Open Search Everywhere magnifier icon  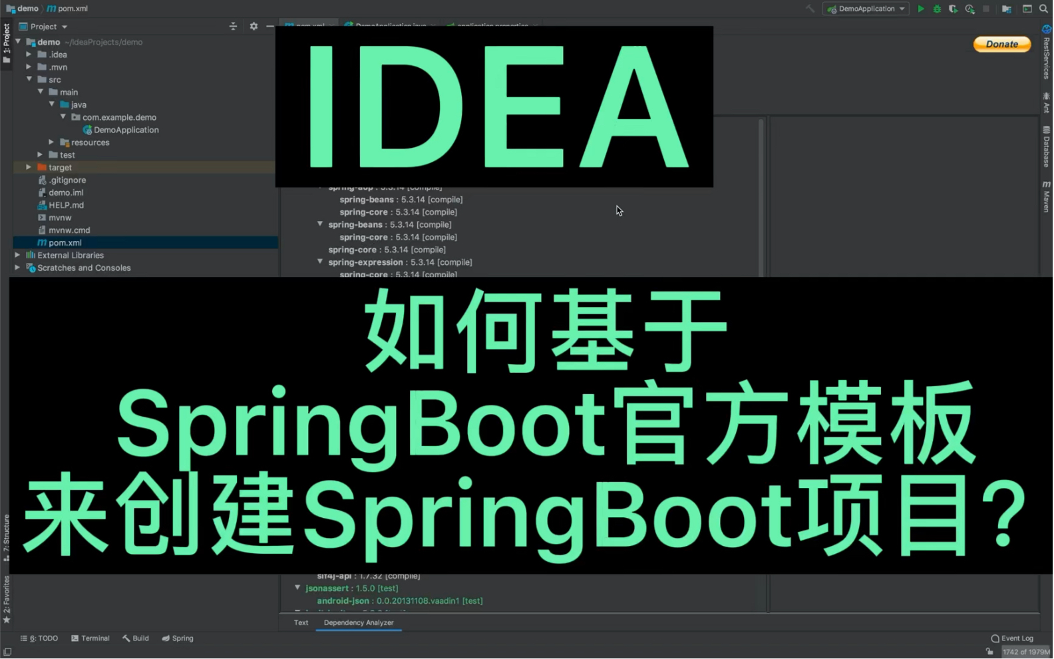1043,9
